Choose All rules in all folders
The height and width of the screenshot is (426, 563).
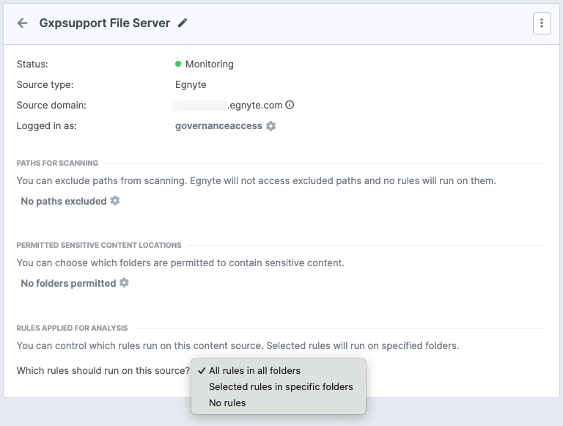[x=279, y=371]
